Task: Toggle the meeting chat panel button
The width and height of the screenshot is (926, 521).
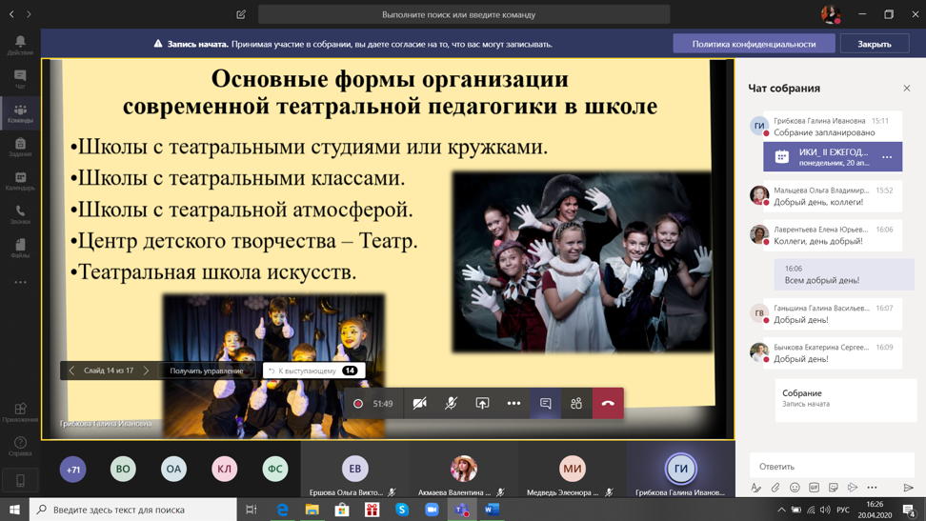Action: pos(545,404)
